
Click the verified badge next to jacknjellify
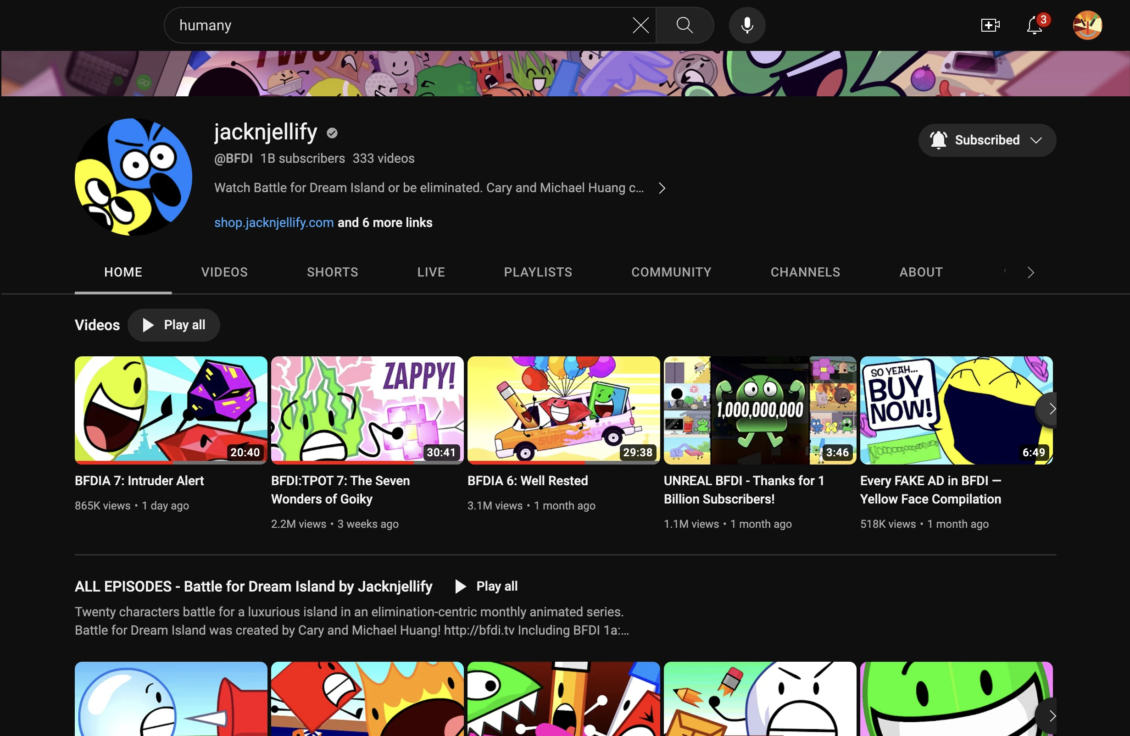[331, 133]
